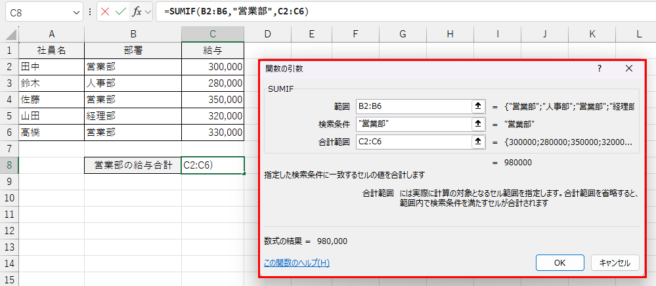Select row 12 header

(x=9, y=230)
